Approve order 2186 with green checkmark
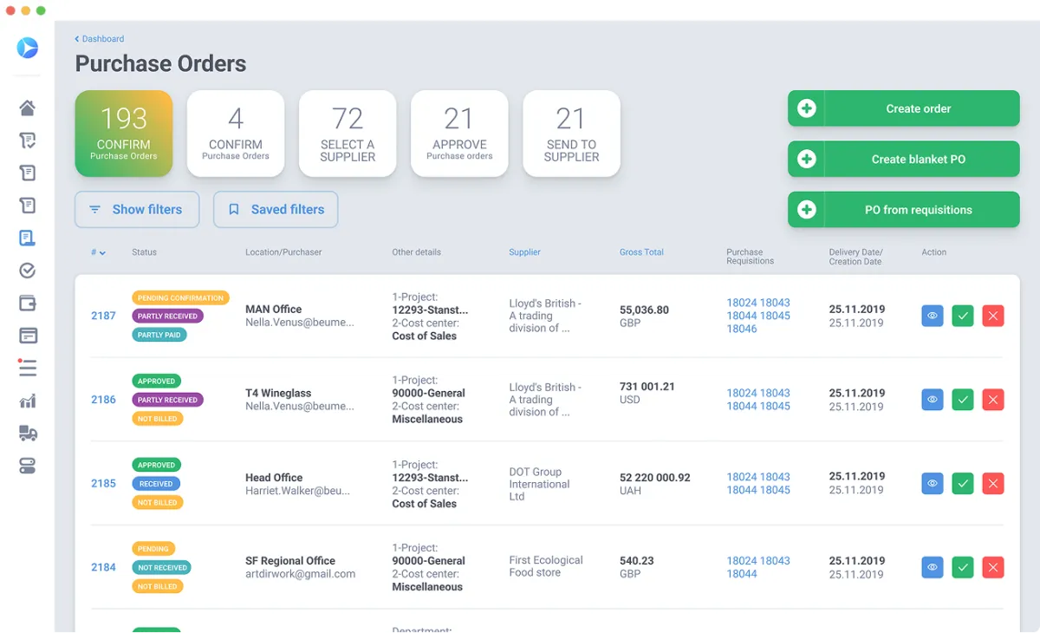Image resolution: width=1040 pixels, height=633 pixels. 963,400
